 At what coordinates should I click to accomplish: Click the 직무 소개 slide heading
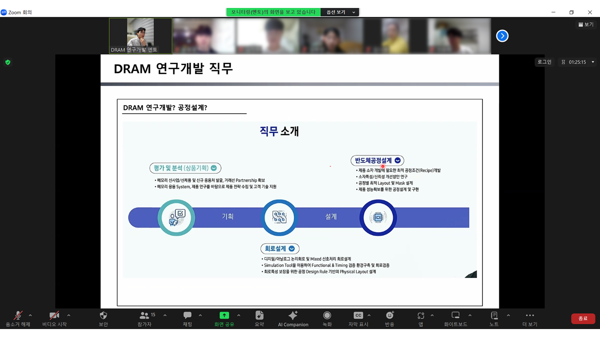coord(279,131)
